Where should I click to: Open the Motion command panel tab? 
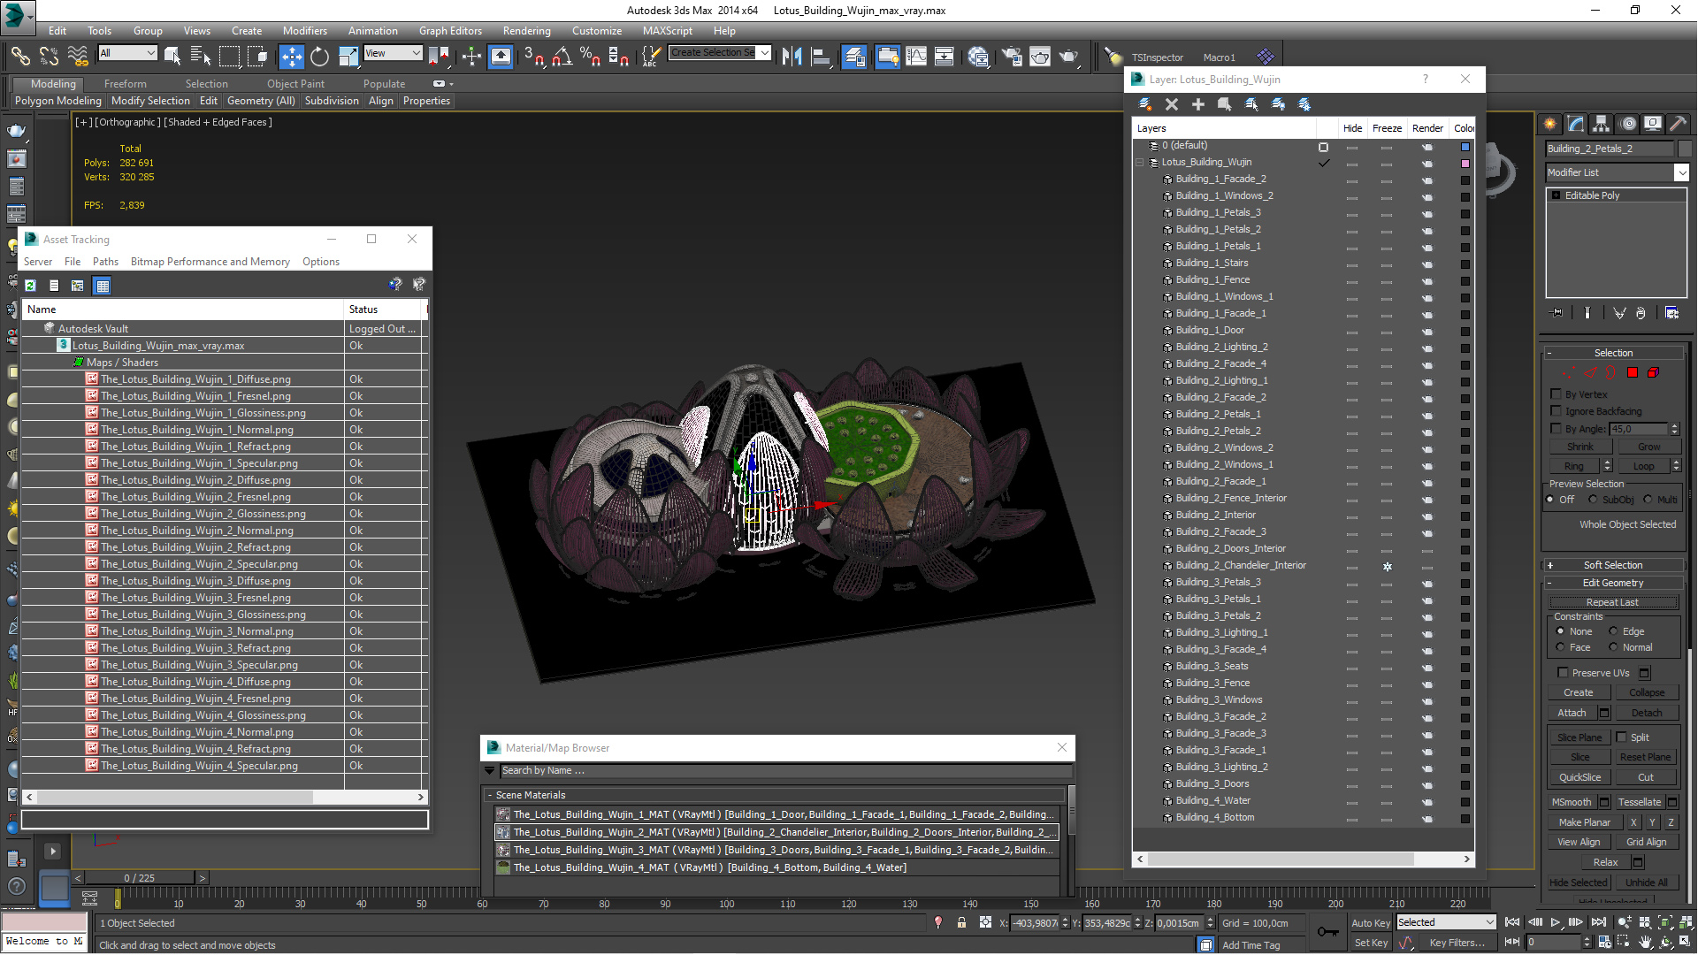[1627, 124]
